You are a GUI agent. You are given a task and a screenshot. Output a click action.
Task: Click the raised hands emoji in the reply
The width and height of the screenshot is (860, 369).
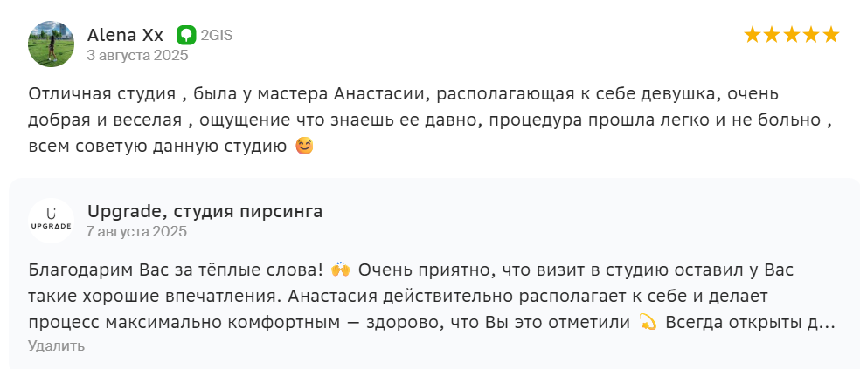point(341,268)
